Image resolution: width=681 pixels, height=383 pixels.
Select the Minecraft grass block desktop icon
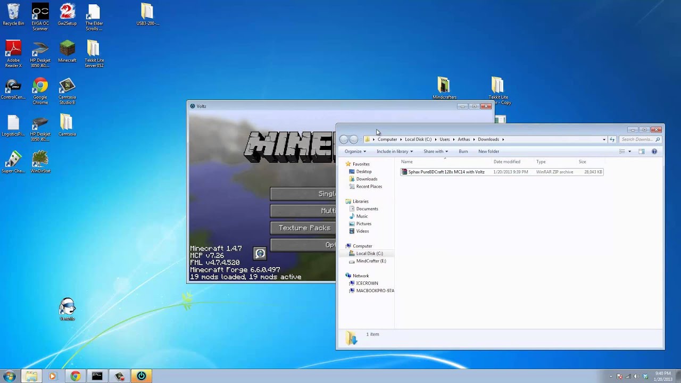pos(67,51)
